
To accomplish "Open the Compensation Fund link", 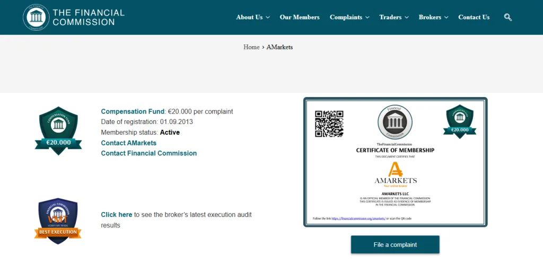I will pyautogui.click(x=133, y=111).
